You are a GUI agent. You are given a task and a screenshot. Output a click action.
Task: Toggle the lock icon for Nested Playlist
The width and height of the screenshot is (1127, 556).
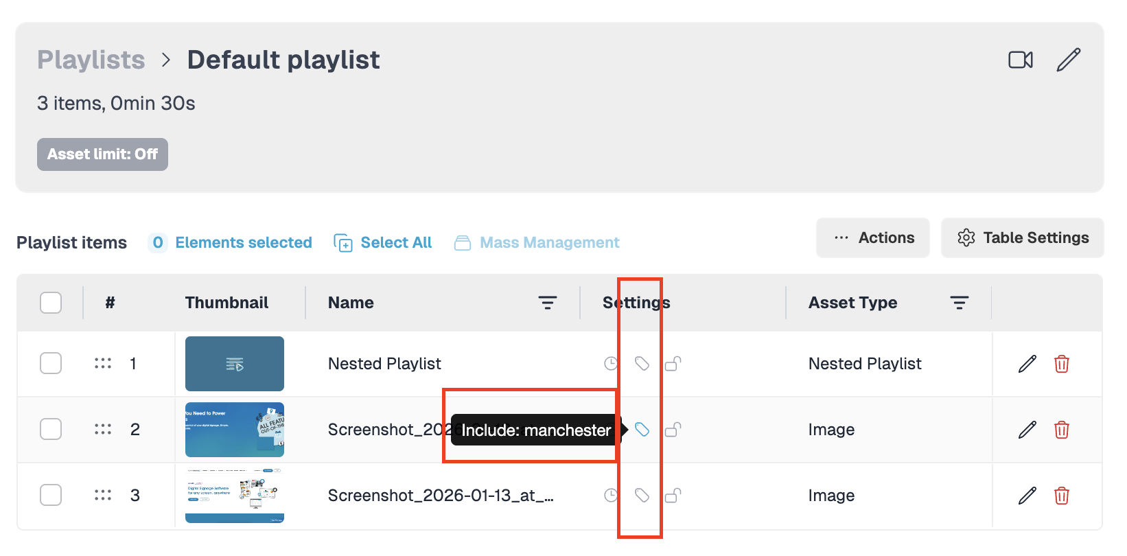point(673,364)
